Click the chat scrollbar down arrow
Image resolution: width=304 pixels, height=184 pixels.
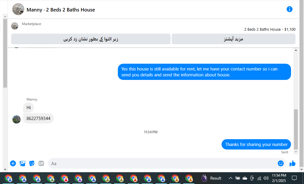tap(296, 152)
